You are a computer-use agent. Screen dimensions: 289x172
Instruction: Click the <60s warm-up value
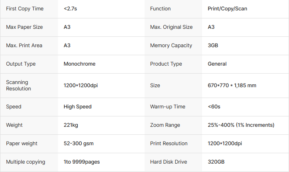pos(214,107)
